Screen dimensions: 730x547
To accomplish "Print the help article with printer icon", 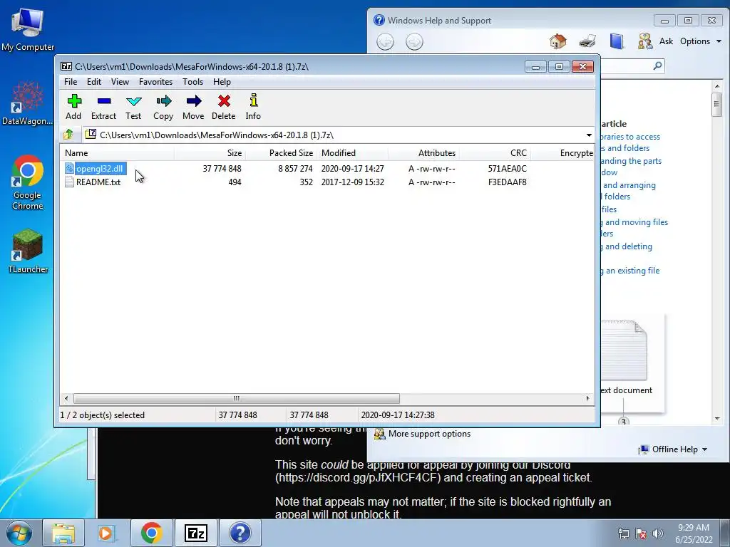I will pyautogui.click(x=587, y=41).
